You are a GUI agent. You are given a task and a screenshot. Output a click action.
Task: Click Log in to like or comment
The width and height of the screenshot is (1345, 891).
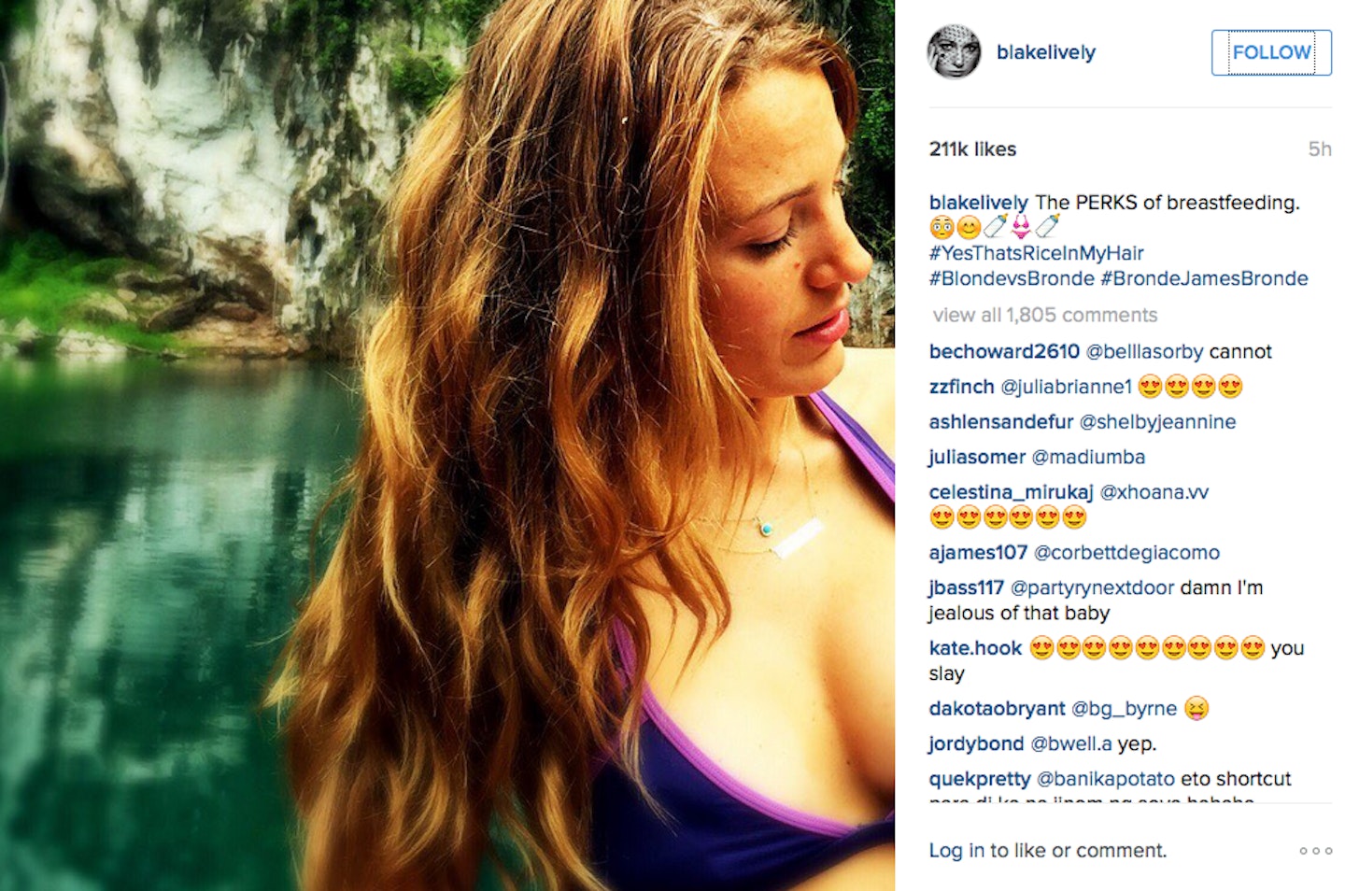tap(1047, 851)
